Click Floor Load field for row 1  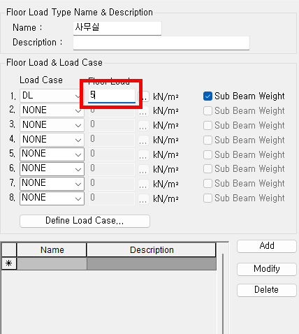pyautogui.click(x=112, y=96)
